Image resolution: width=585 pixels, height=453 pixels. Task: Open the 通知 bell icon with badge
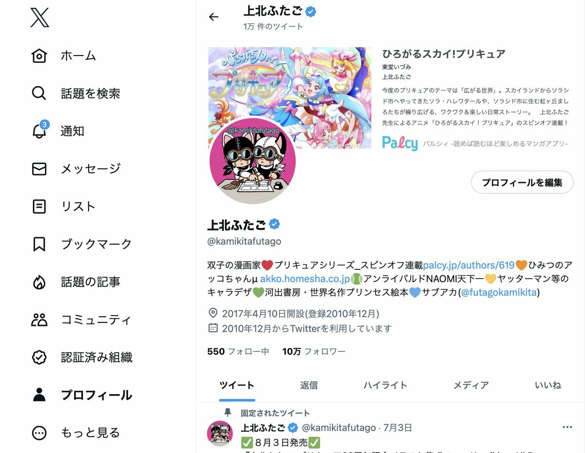(x=39, y=131)
